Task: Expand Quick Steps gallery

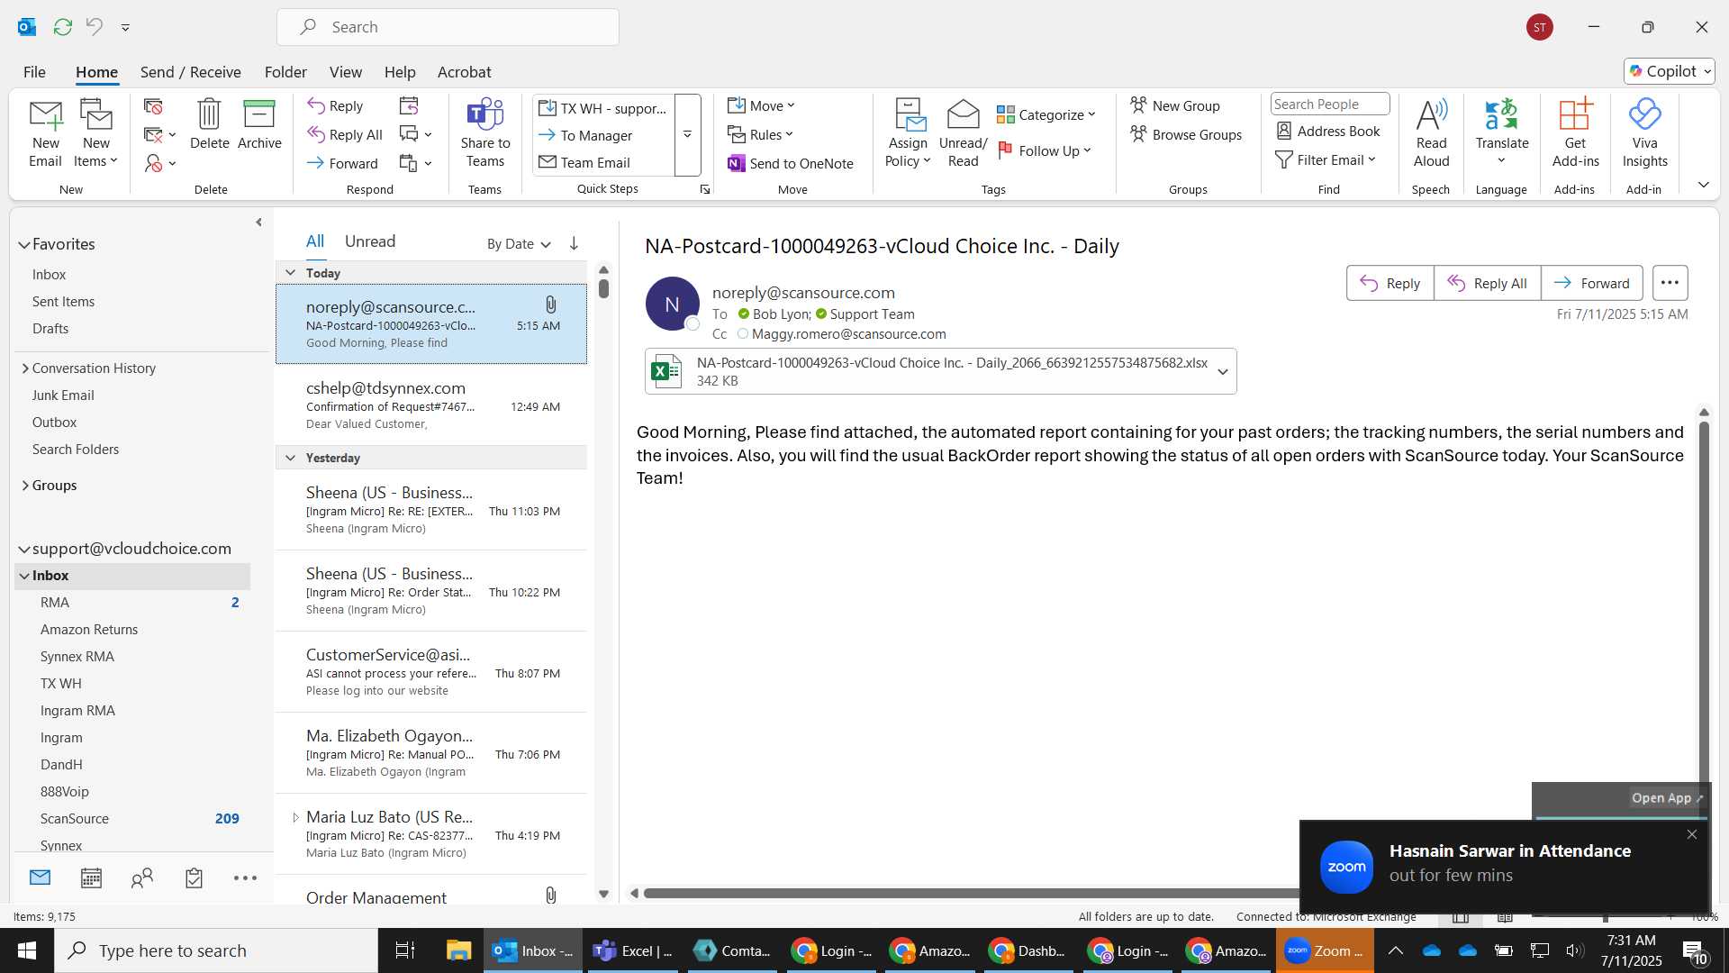Action: point(687,135)
